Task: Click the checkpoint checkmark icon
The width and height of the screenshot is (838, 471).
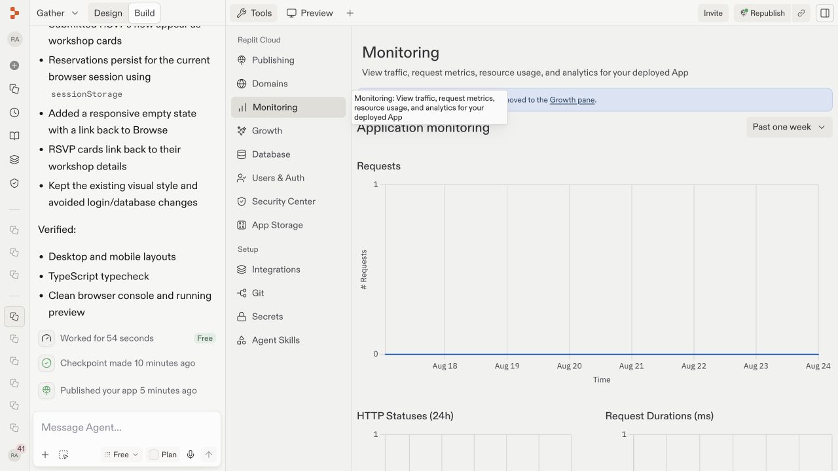Action: tap(46, 363)
